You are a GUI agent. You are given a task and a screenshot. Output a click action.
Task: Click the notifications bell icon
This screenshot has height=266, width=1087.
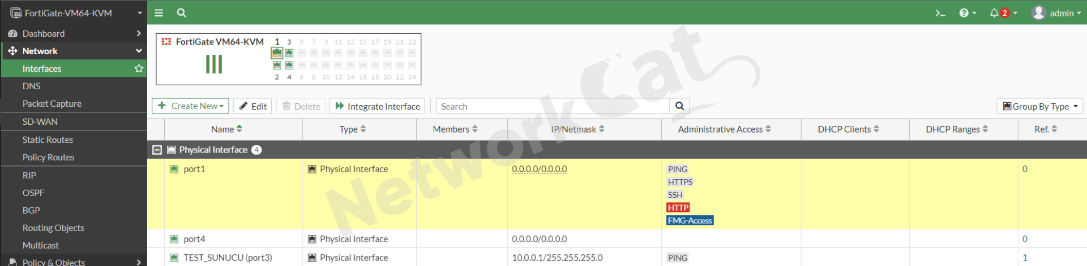[x=994, y=13]
